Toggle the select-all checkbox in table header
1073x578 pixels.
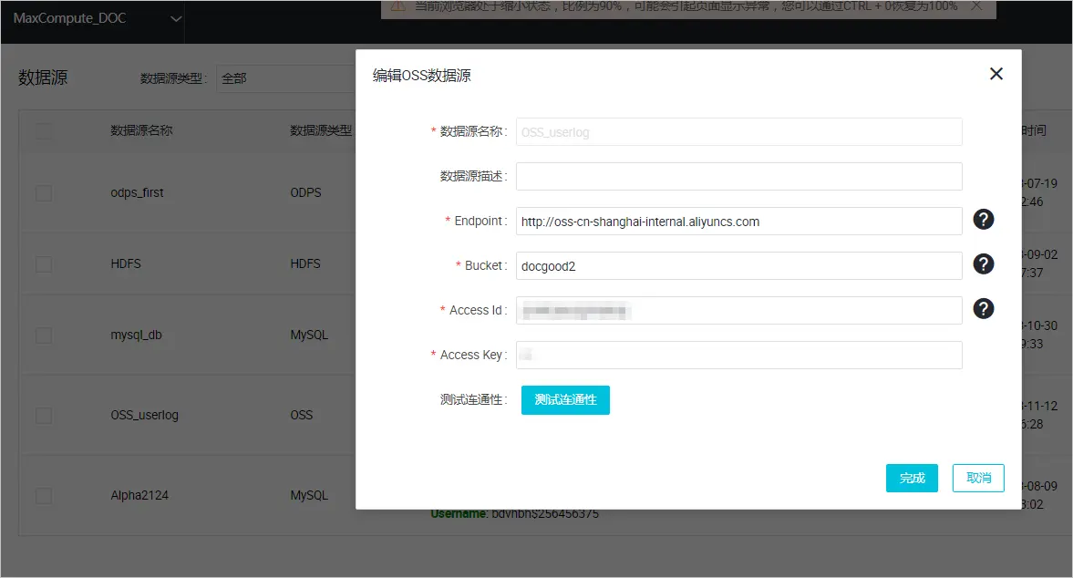44,130
